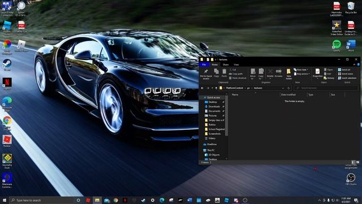Click the navigation pane scrollbar
This screenshot has width=362, height=204.
[x=226, y=116]
